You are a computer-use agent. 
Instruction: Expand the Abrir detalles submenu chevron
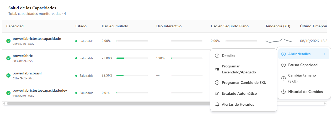(x=324, y=54)
